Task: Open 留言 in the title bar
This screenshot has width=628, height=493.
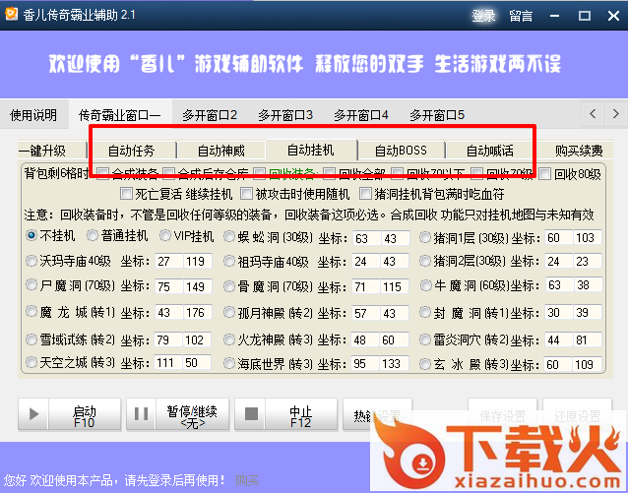Action: [x=521, y=16]
